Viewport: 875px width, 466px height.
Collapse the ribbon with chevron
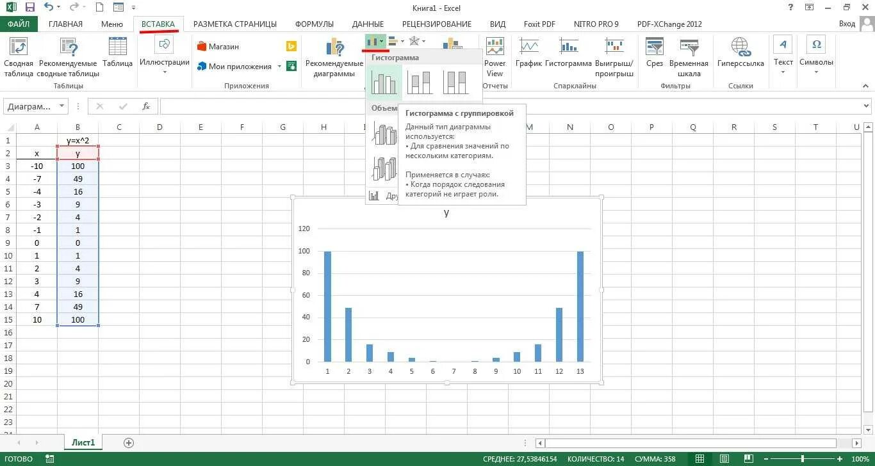(x=867, y=86)
